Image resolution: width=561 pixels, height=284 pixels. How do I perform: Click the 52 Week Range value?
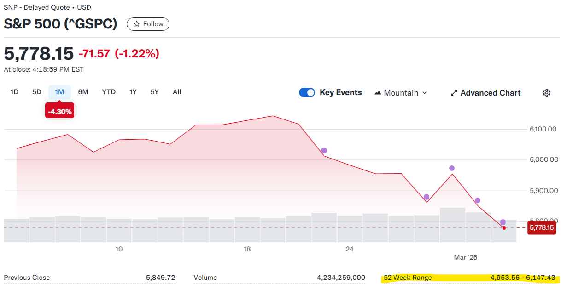tap(523, 278)
